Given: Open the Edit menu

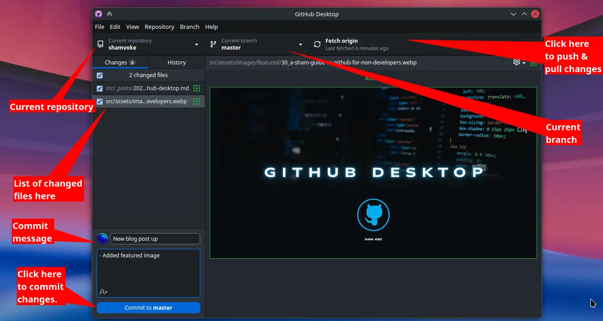Looking at the screenshot, I should coord(115,27).
